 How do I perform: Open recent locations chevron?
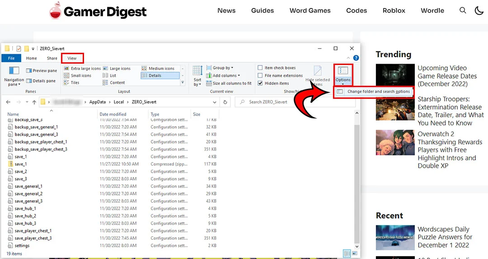click(27, 102)
